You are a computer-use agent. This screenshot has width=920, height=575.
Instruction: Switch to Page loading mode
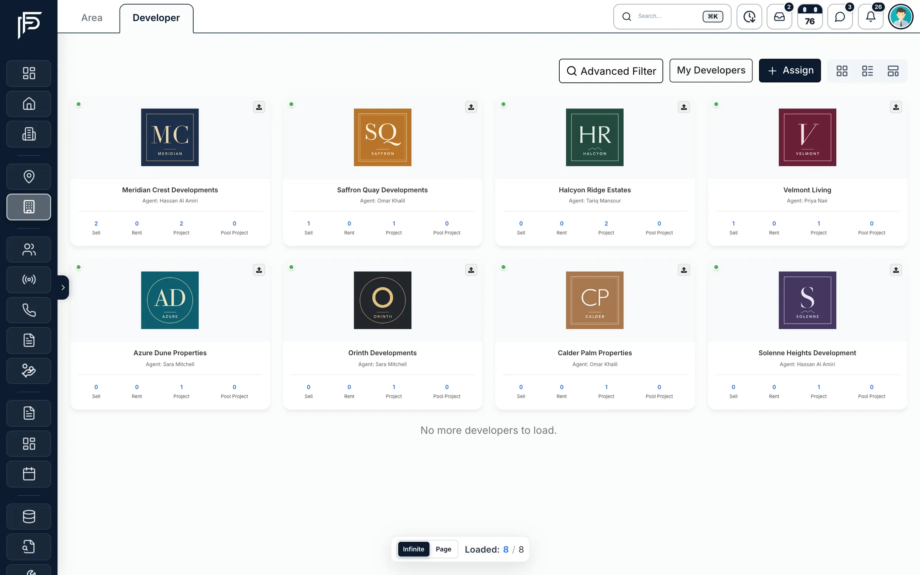(443, 549)
